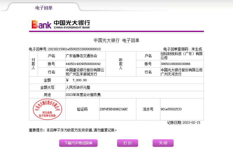
Task: Click the China Everbright Bank logo
Action: coord(61,24)
